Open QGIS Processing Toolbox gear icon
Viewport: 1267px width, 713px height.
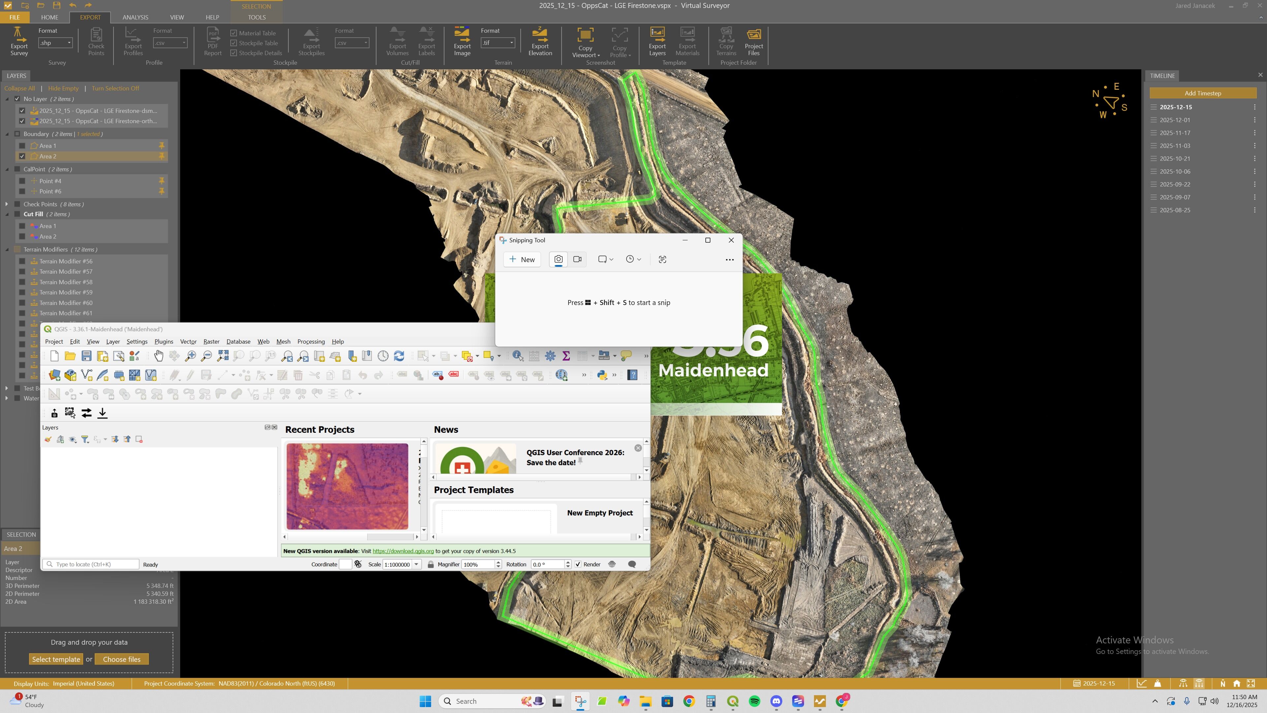(550, 356)
